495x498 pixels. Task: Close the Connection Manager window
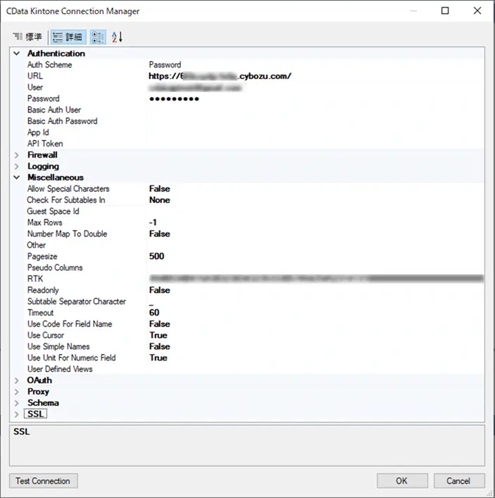pyautogui.click(x=477, y=11)
